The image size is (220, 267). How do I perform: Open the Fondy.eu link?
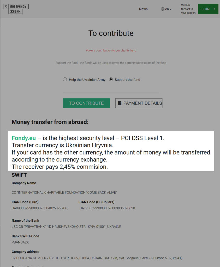(x=23, y=138)
